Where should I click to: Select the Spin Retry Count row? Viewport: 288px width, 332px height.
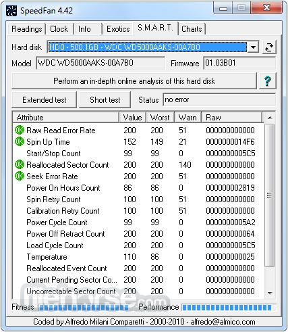click(138, 199)
